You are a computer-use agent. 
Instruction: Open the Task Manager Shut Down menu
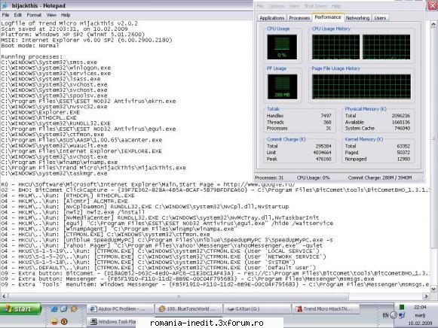click(315, 6)
